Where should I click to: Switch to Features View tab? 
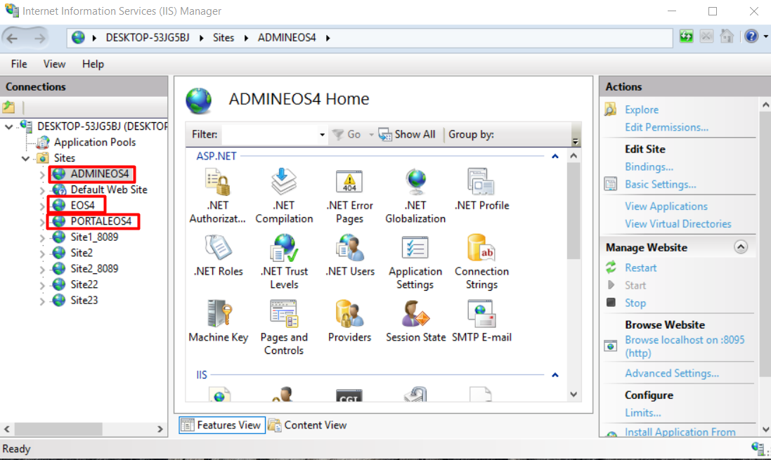(x=222, y=425)
